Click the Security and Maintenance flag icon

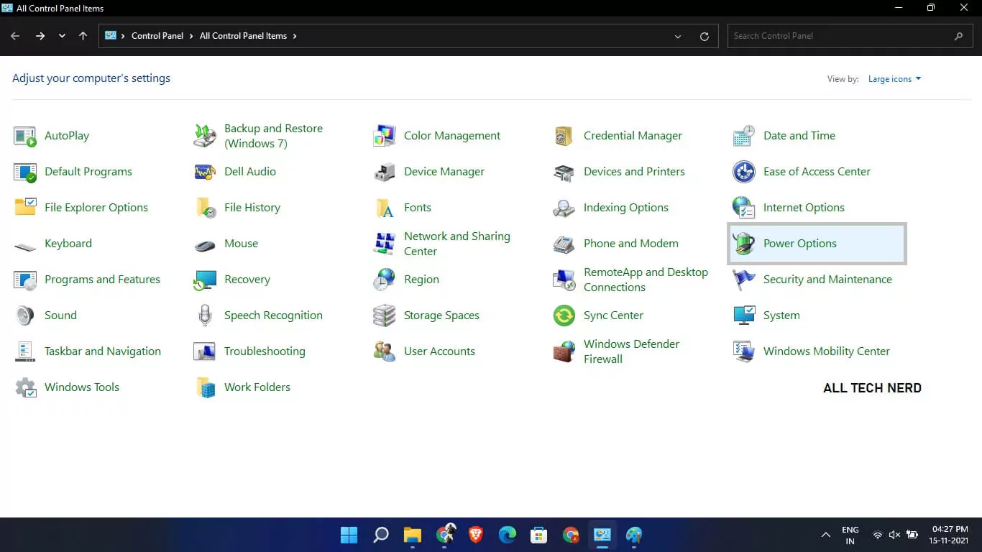tap(744, 280)
